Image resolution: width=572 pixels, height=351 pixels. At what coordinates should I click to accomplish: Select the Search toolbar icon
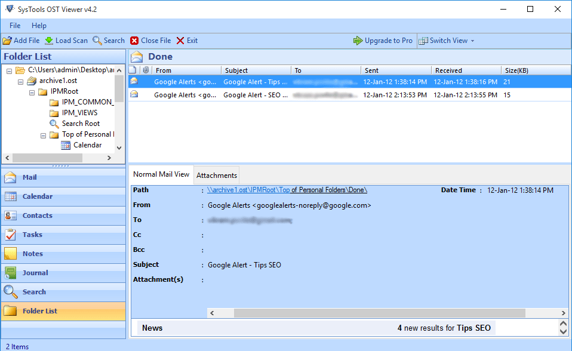(108, 41)
